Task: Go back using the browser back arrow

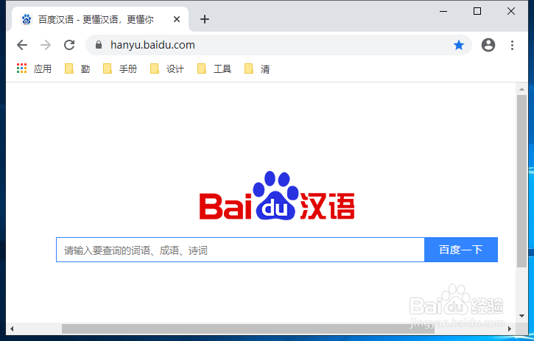Action: click(x=22, y=45)
